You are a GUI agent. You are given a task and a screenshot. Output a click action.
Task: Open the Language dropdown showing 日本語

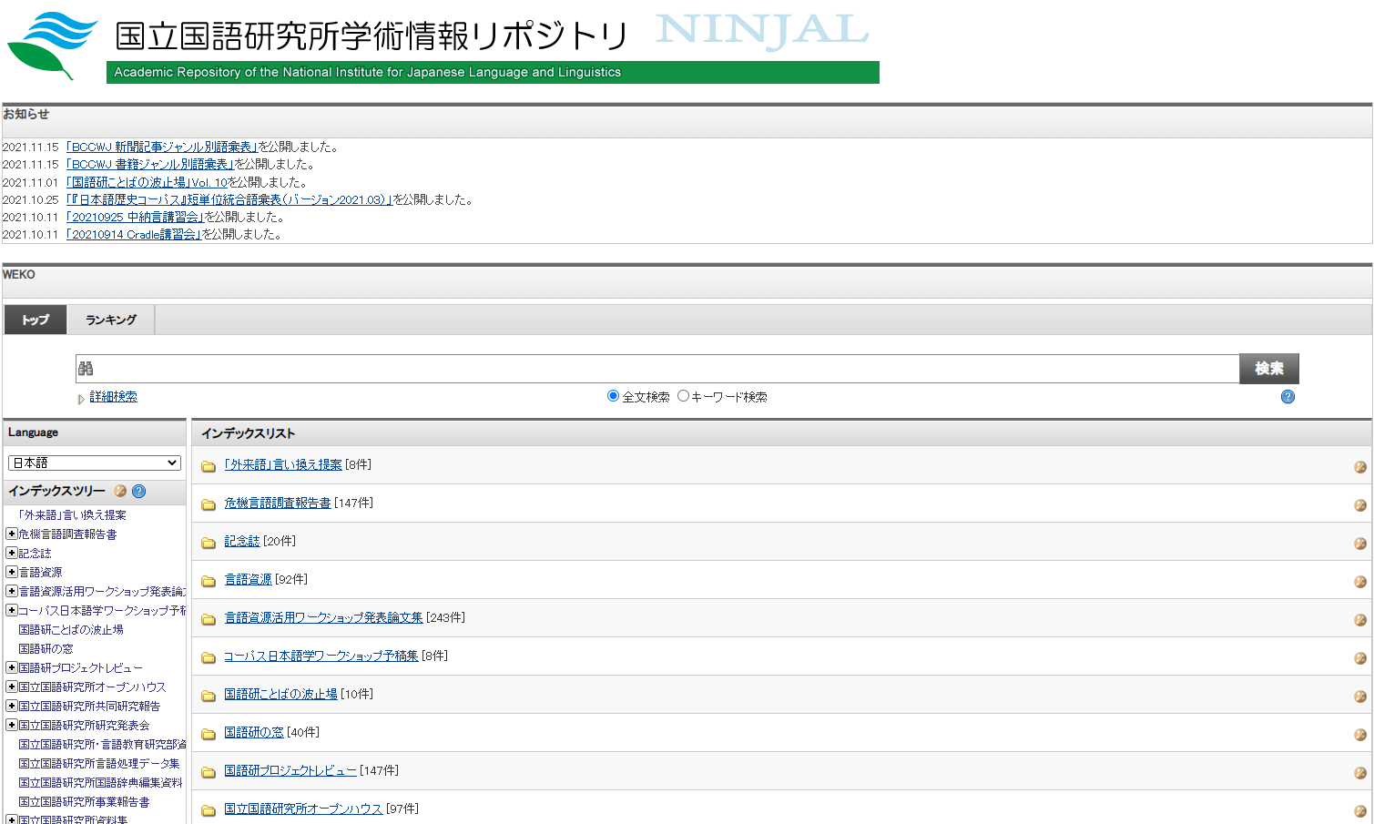click(x=95, y=463)
